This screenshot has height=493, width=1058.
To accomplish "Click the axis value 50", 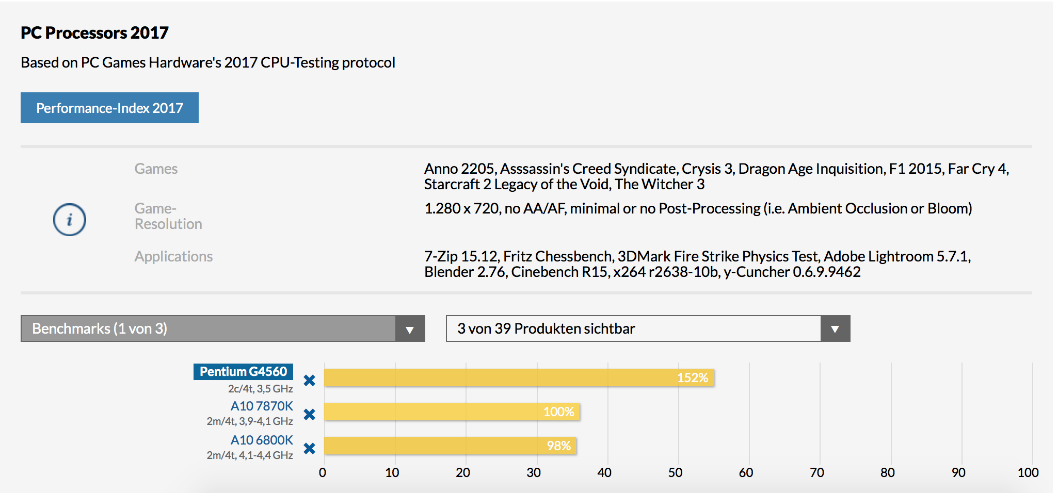I will [675, 472].
